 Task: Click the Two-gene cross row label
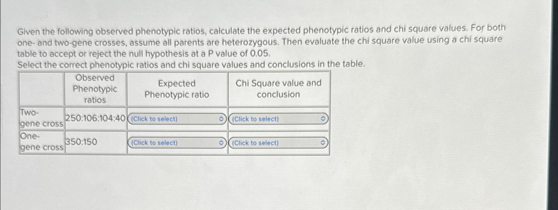click(41, 119)
